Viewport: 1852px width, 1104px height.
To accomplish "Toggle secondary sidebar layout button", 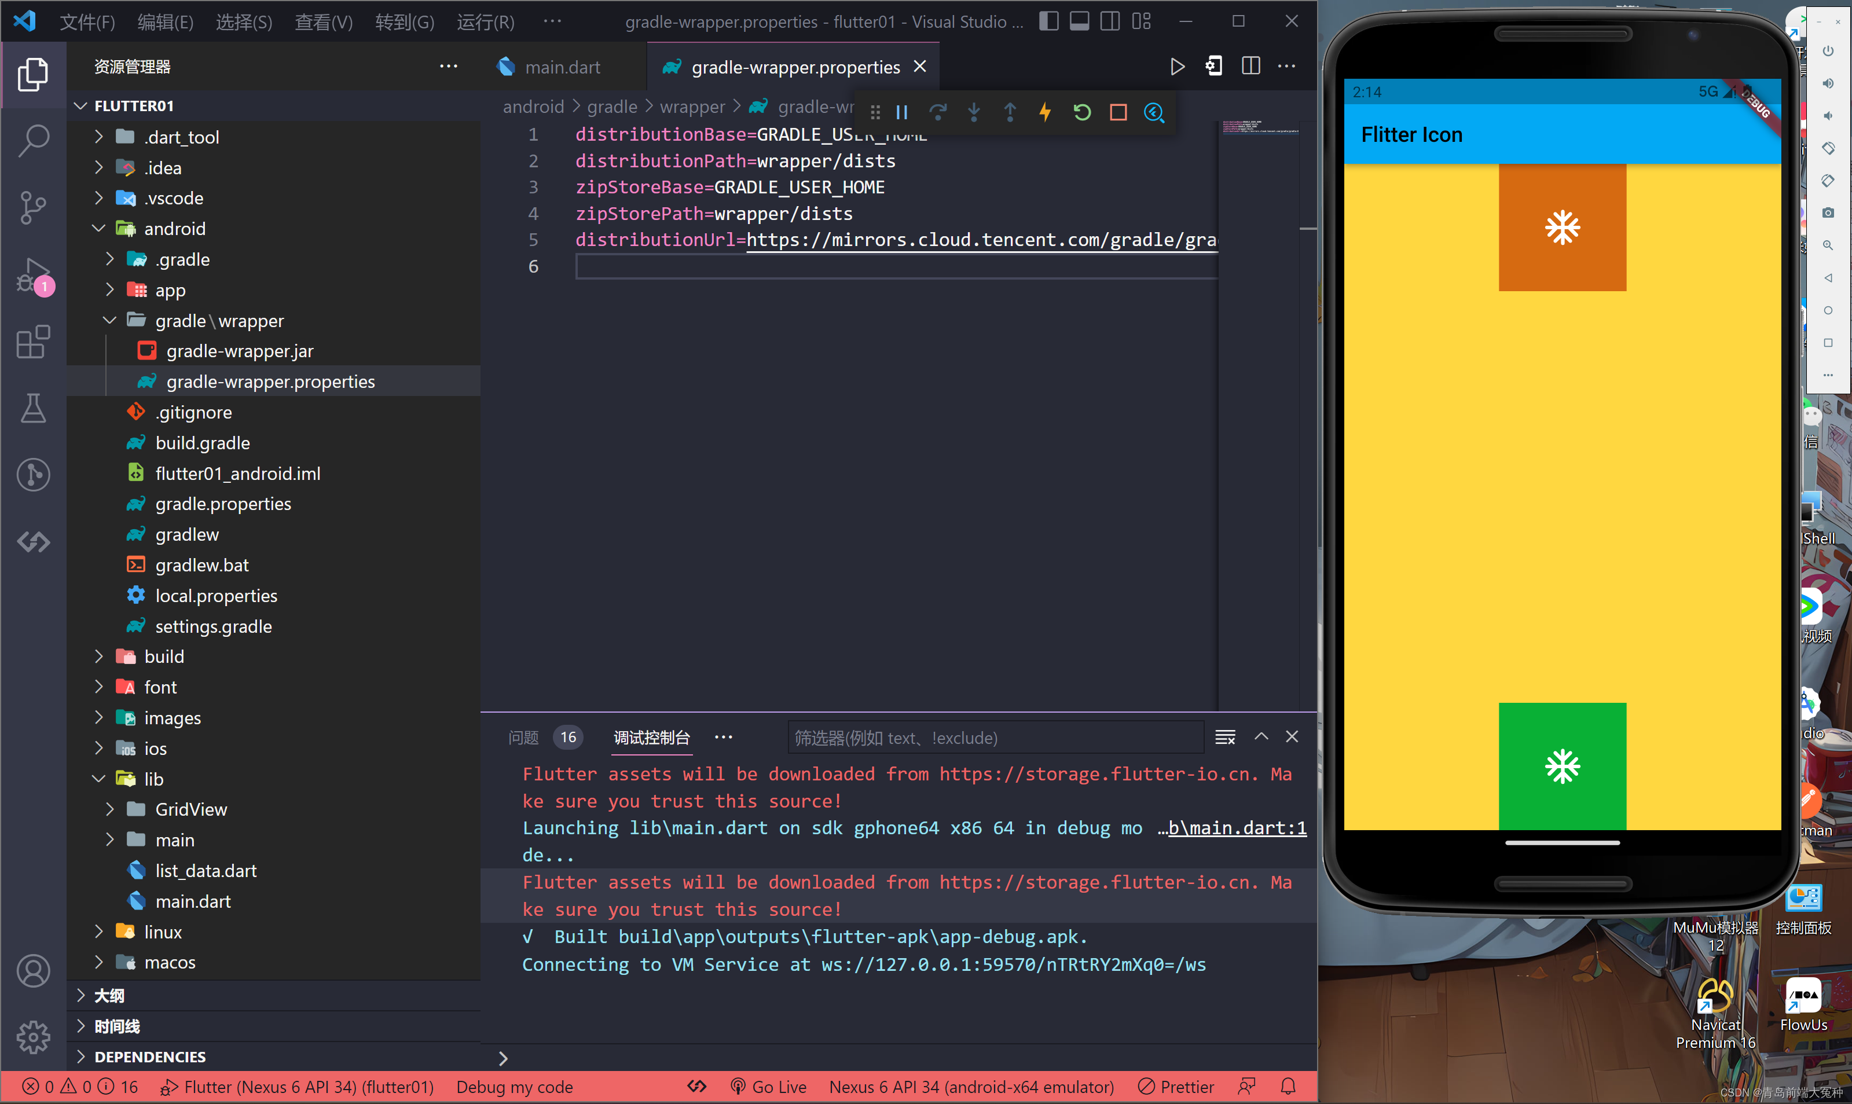I will click(1110, 21).
